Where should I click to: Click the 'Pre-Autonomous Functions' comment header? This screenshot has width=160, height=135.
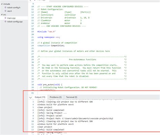[x=83, y=60]
